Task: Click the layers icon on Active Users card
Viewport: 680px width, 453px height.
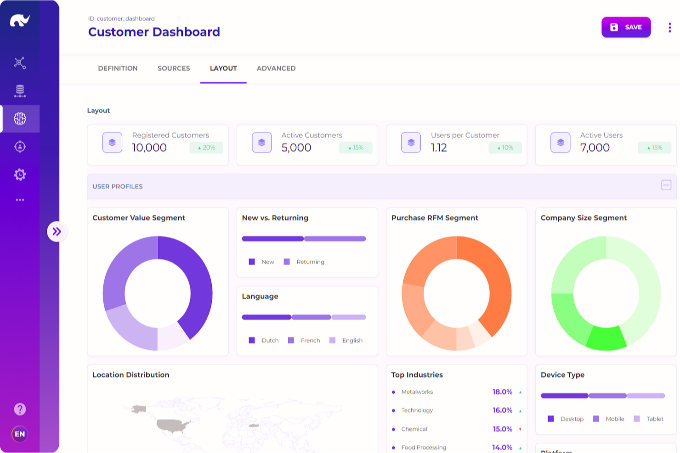Action: click(560, 142)
